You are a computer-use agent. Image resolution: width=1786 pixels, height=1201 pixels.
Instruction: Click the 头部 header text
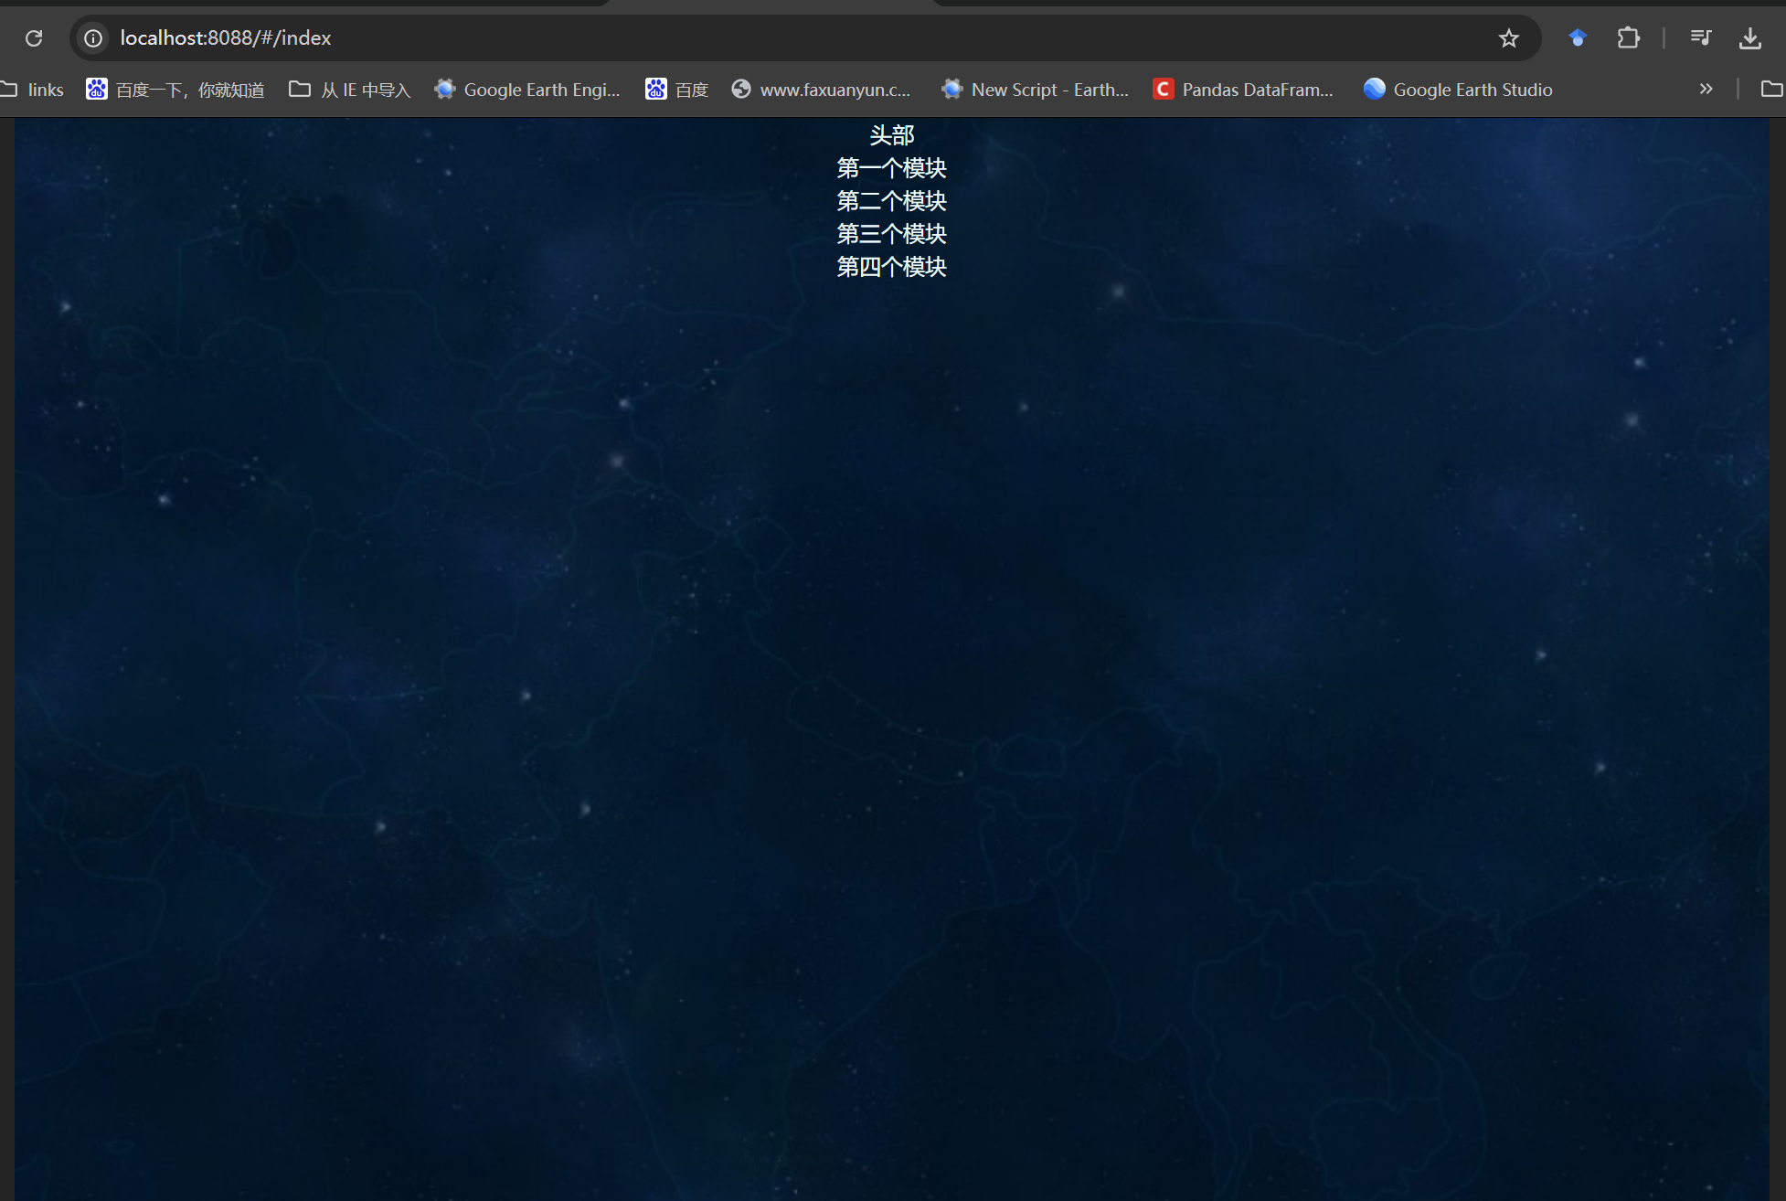891,136
